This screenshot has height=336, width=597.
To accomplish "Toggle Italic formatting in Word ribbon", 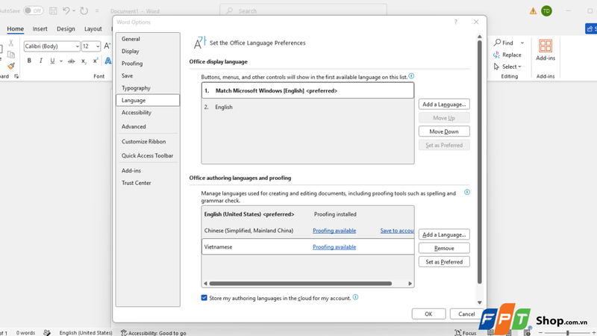I will 41,61.
